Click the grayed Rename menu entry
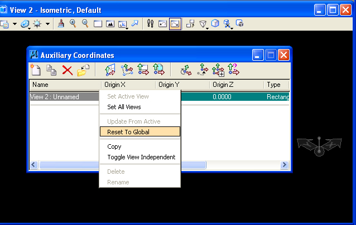The height and width of the screenshot is (225, 356). pyautogui.click(x=140, y=182)
